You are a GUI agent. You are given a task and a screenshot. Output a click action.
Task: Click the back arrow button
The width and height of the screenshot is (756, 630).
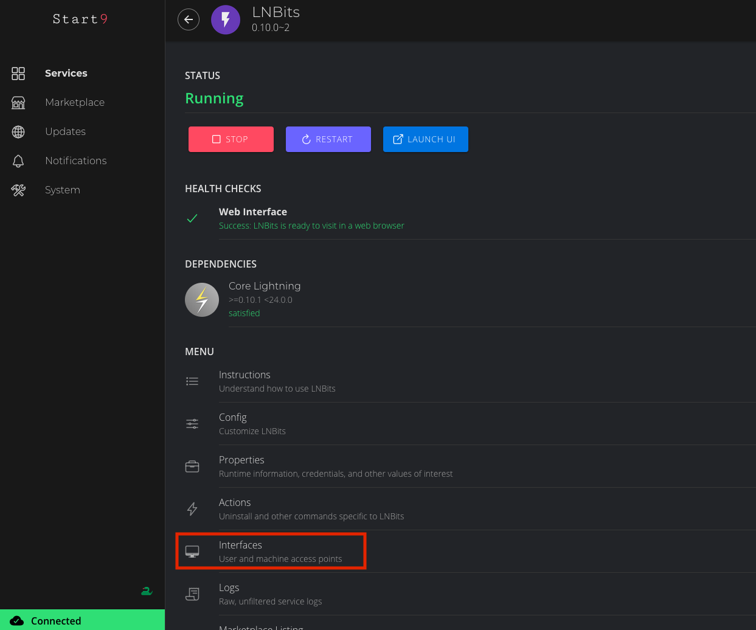tap(189, 19)
